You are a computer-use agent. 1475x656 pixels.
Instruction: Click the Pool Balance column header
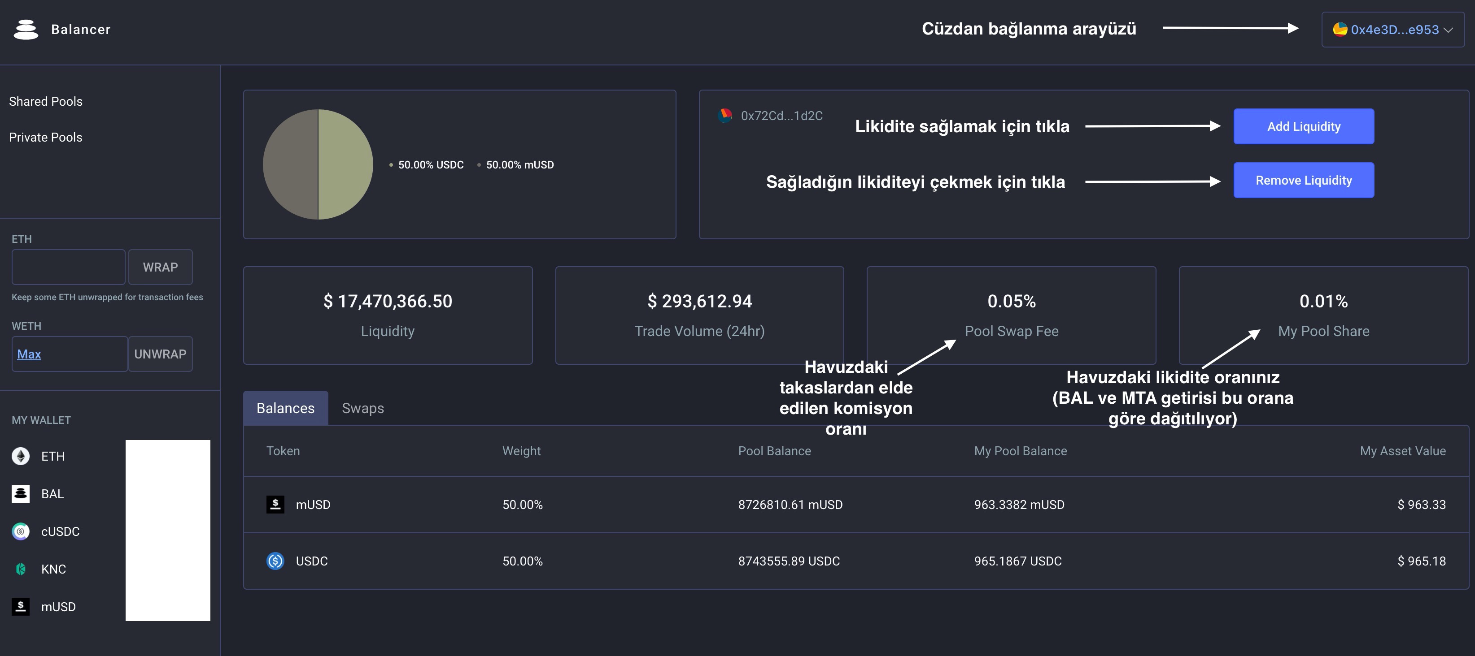pyautogui.click(x=775, y=451)
